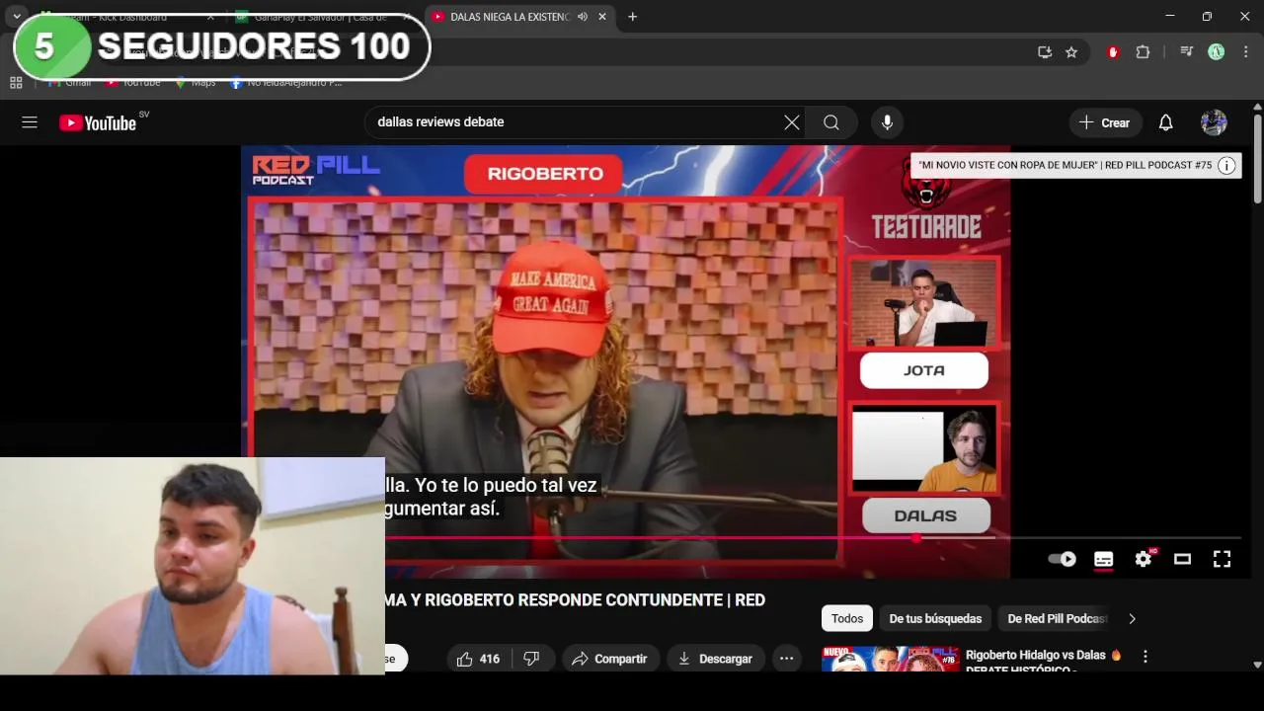Switch to theater mode view
Image resolution: width=1264 pixels, height=711 pixels.
coord(1182,559)
